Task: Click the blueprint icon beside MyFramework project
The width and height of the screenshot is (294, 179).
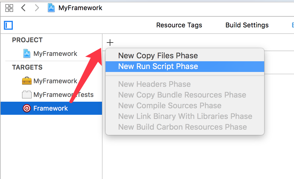Action: 27,54
